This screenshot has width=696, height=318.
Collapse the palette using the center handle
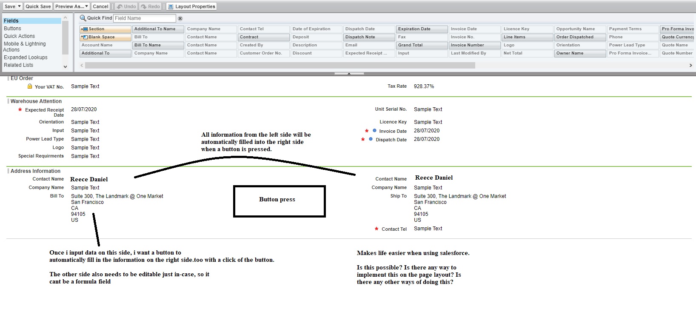(349, 74)
